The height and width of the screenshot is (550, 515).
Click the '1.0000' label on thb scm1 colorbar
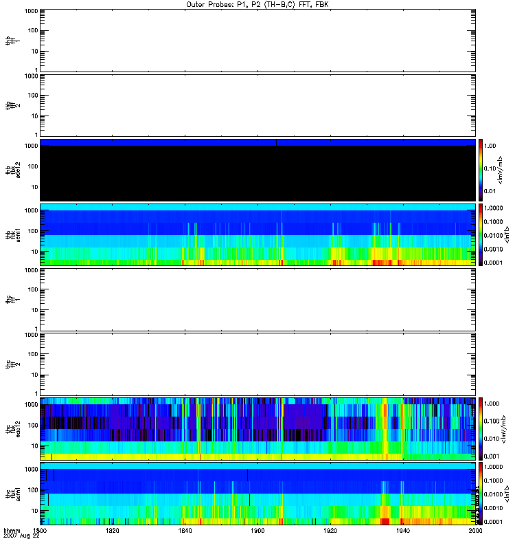pos(493,208)
